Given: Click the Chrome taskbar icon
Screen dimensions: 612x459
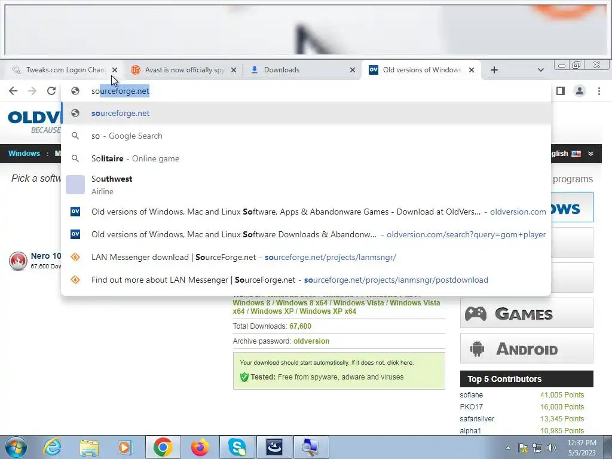Looking at the screenshot, I should 163,447.
